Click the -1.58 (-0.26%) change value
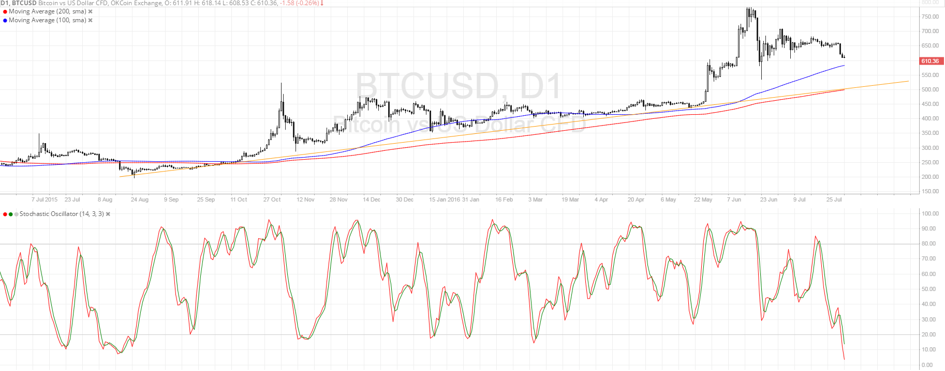The height and width of the screenshot is (371, 945). coord(299,3)
